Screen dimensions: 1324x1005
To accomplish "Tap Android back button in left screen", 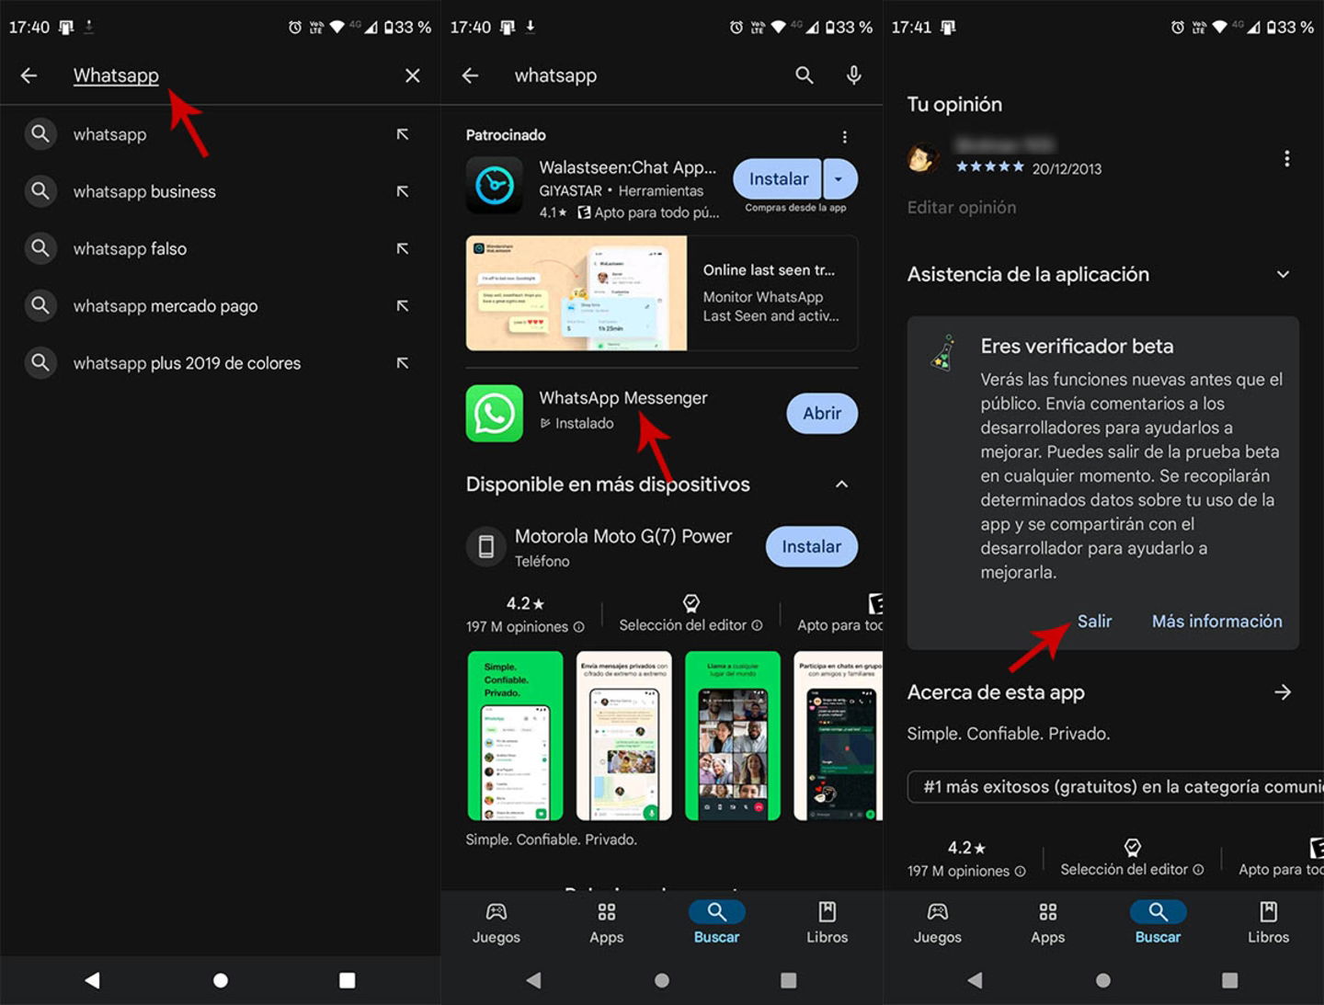I will (x=92, y=980).
